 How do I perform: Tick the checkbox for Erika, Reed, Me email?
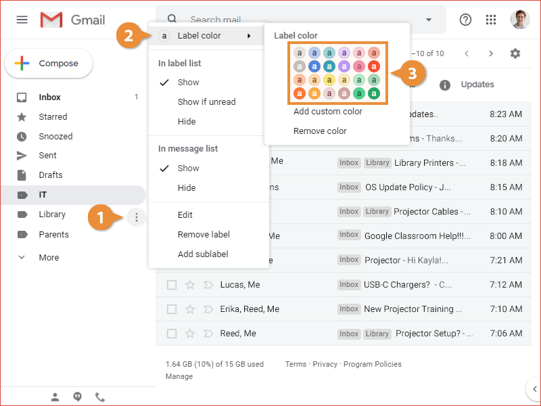172,309
